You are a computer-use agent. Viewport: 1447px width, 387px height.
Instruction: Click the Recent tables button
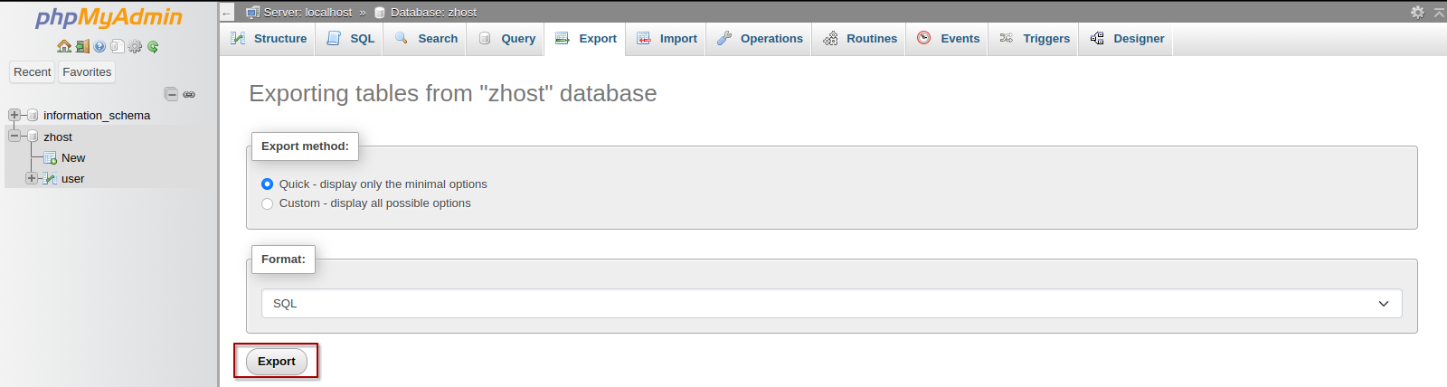(x=33, y=72)
